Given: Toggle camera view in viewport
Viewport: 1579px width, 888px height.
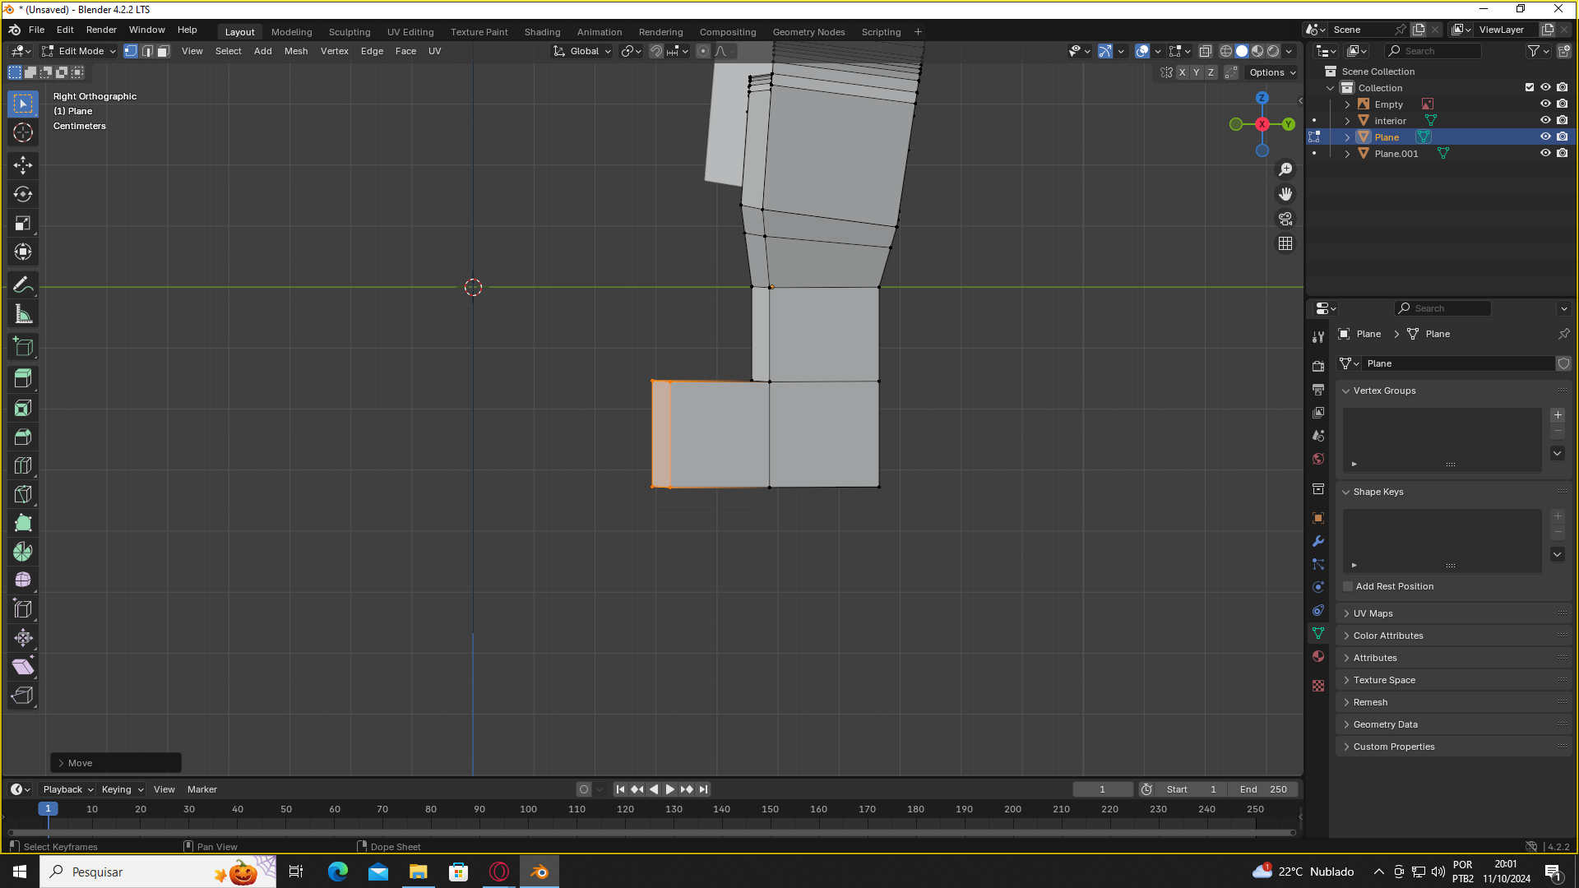Looking at the screenshot, I should click(1285, 219).
